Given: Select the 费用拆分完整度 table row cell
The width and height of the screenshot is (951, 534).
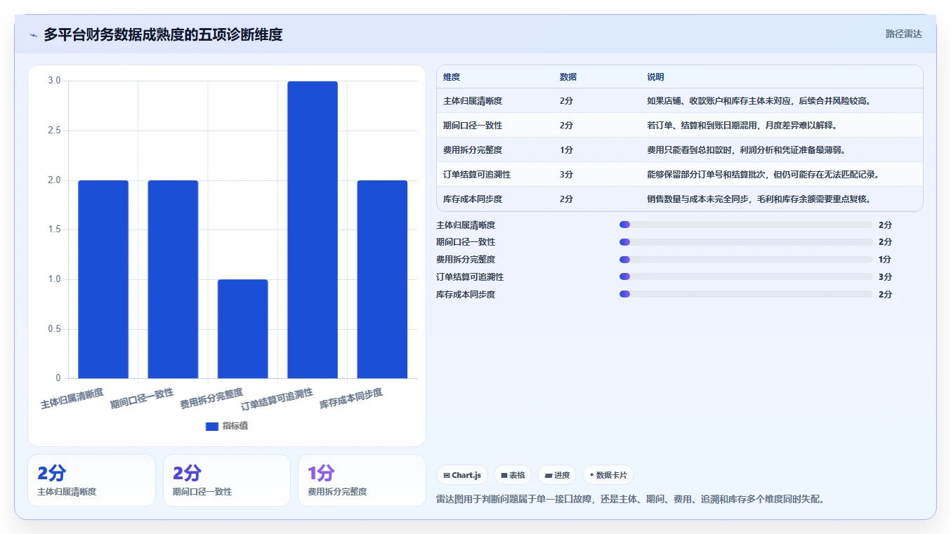Looking at the screenshot, I should (473, 150).
